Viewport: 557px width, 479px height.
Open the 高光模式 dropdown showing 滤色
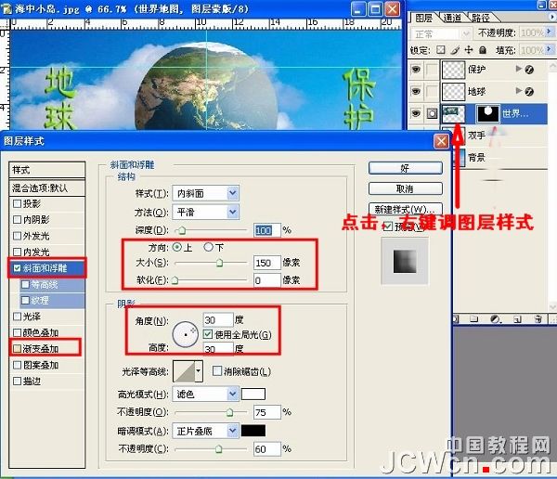point(205,395)
